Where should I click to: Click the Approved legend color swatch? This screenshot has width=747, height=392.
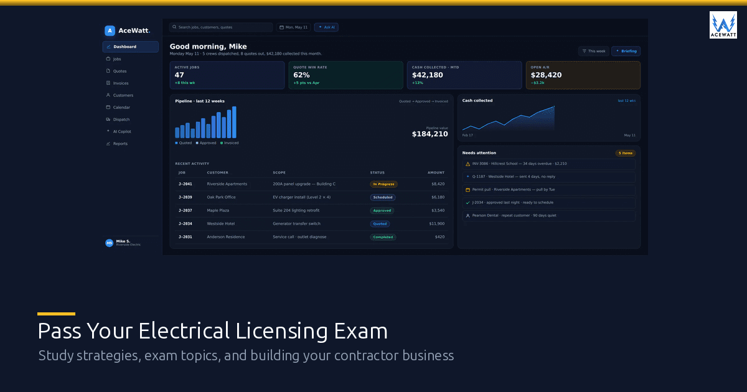tap(197, 143)
